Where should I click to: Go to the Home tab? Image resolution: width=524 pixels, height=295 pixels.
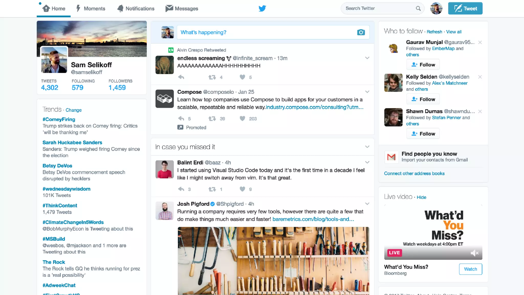click(54, 8)
